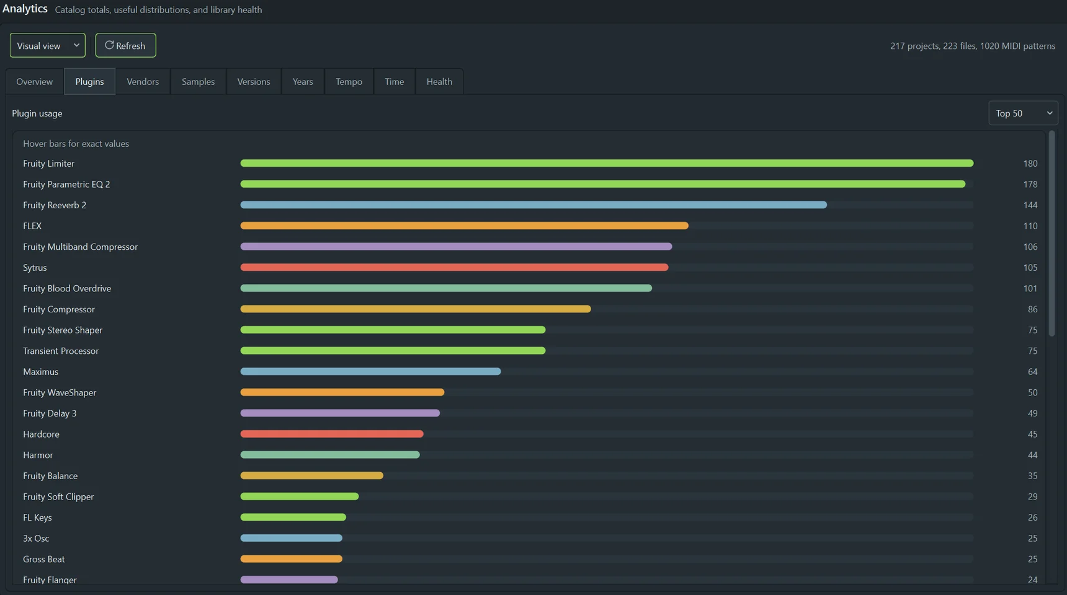Click the Transient Processor label
Viewport: 1067px width, 595px height.
click(61, 351)
